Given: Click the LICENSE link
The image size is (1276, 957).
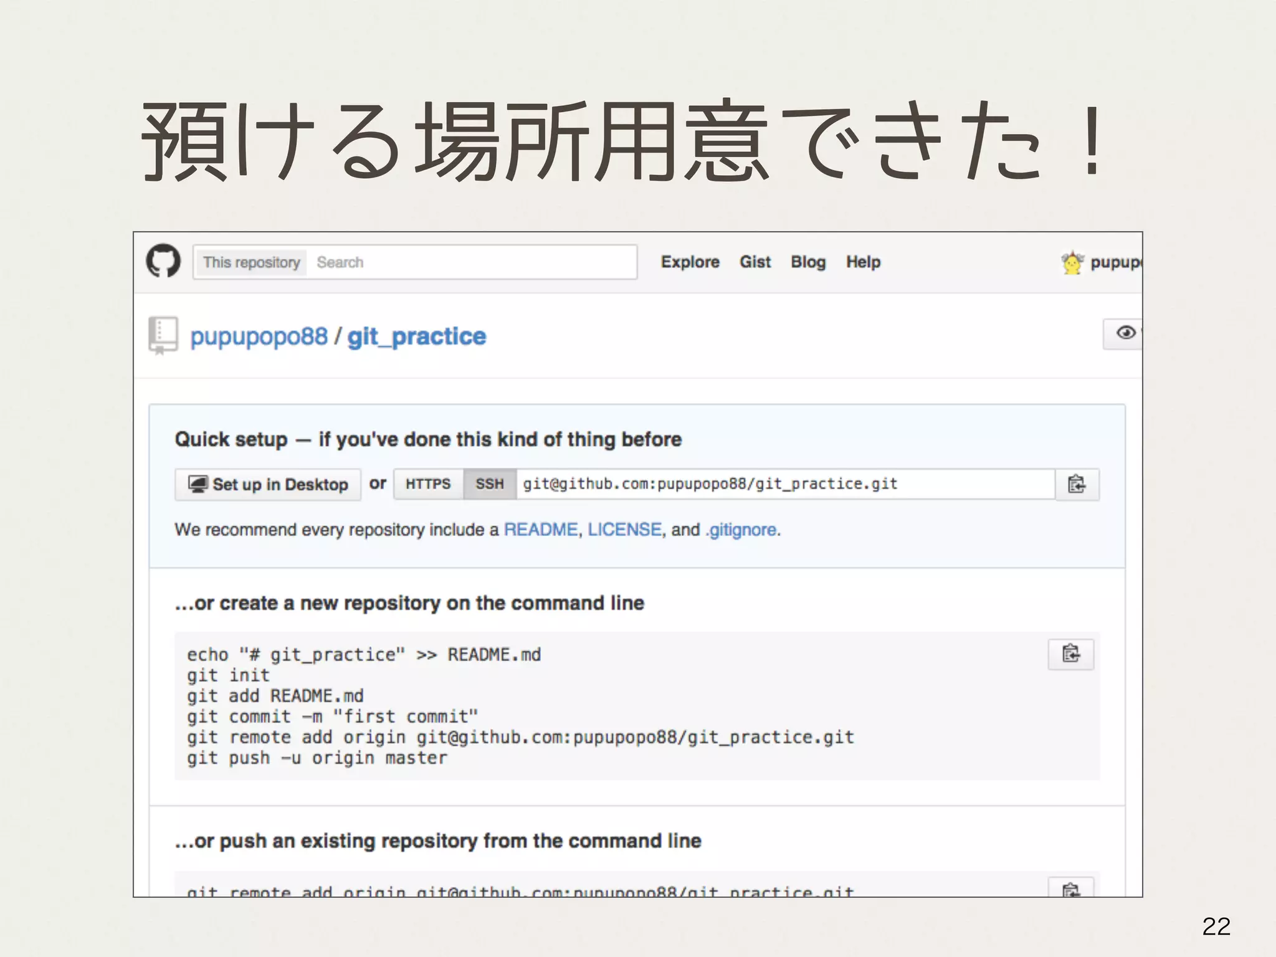Looking at the screenshot, I should (x=624, y=530).
